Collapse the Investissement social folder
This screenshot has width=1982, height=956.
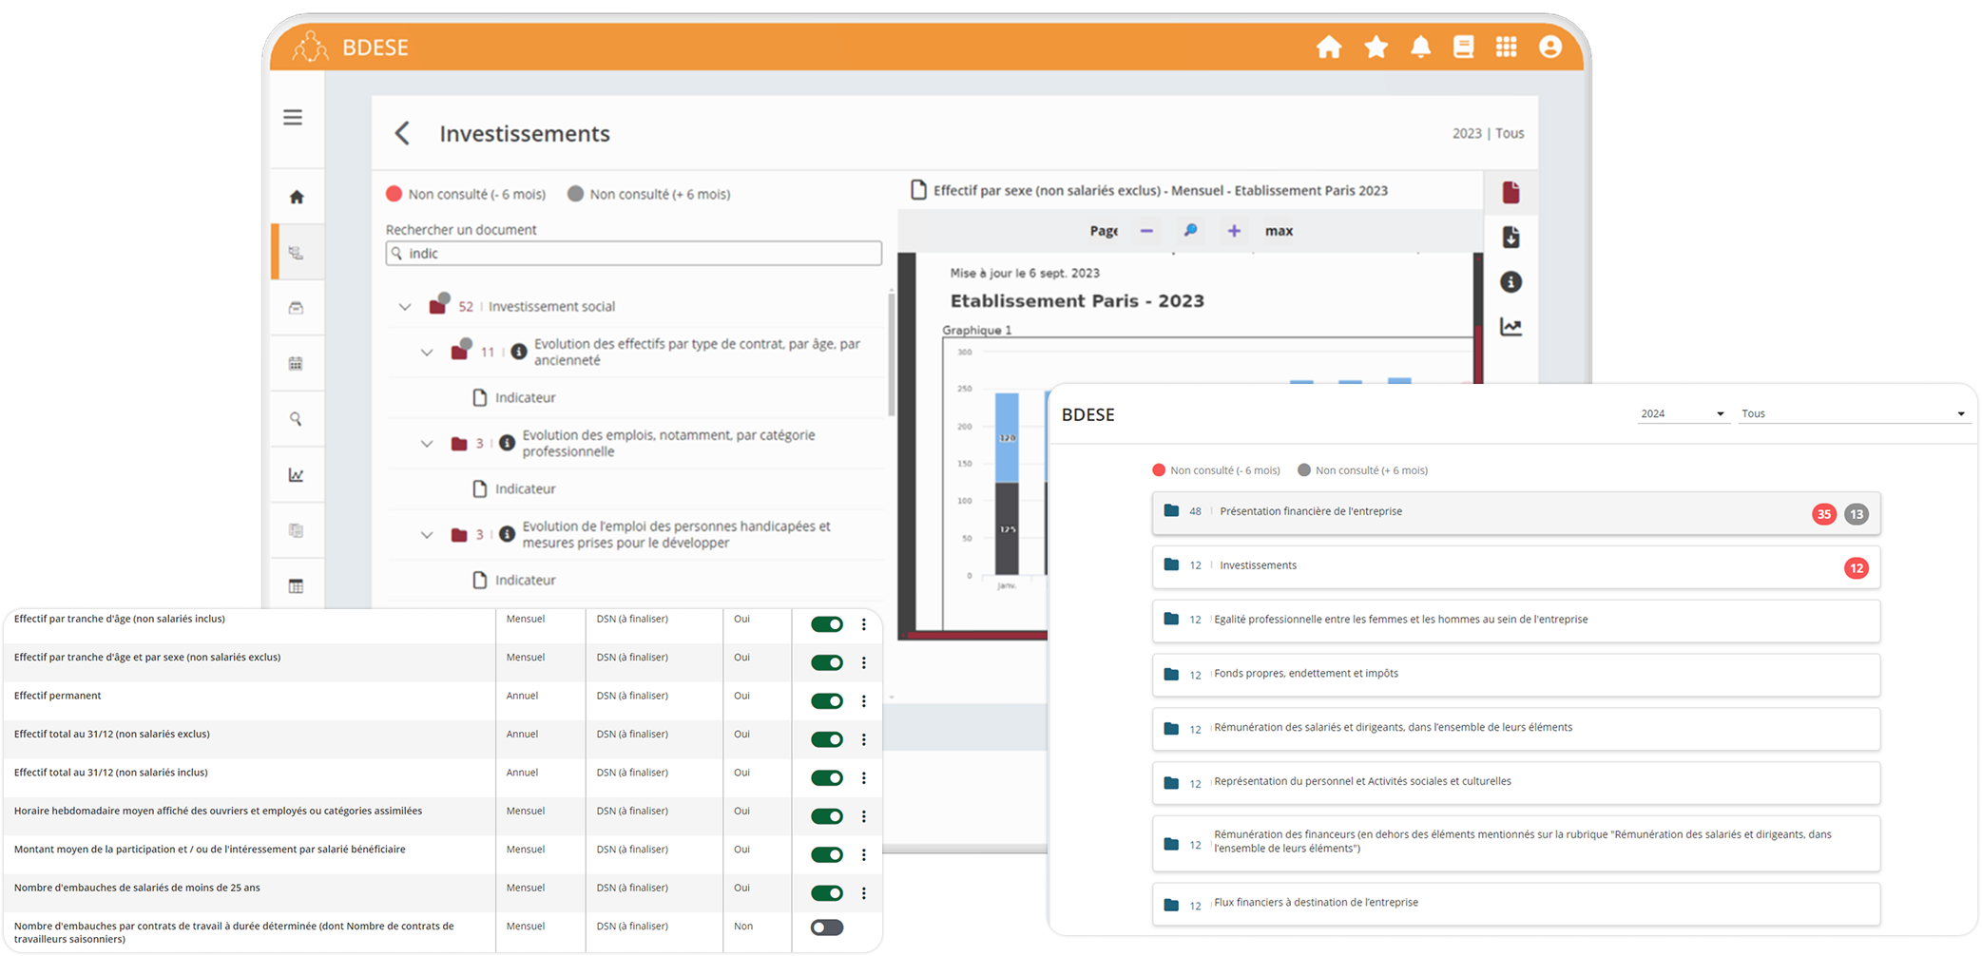coord(405,307)
